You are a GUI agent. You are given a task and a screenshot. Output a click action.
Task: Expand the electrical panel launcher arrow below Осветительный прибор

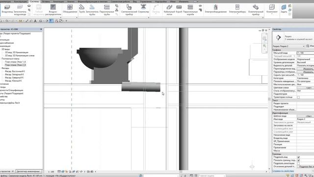(263, 18)
